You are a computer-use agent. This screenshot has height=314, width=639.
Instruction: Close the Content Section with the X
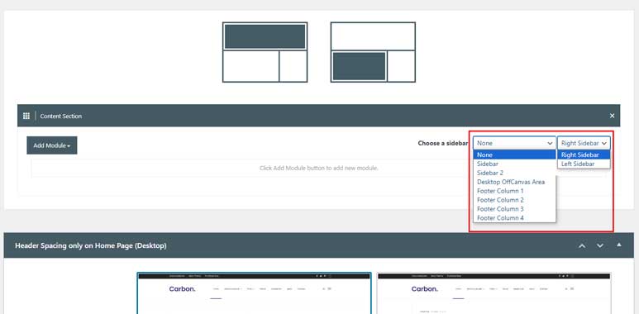(612, 116)
